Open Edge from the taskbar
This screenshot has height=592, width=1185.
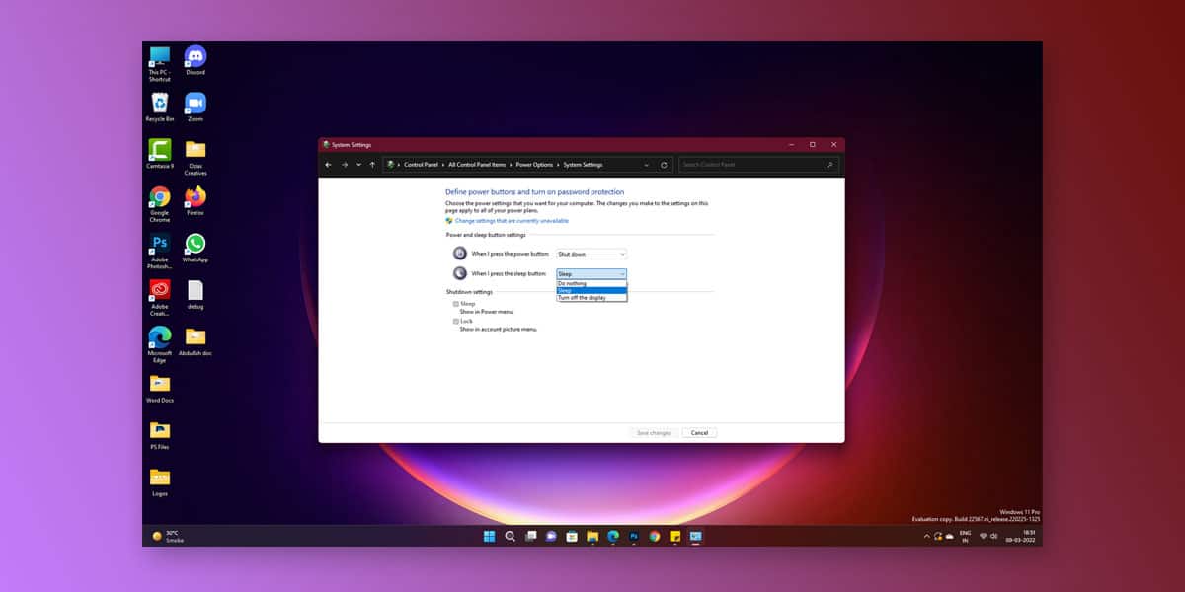pyautogui.click(x=613, y=536)
